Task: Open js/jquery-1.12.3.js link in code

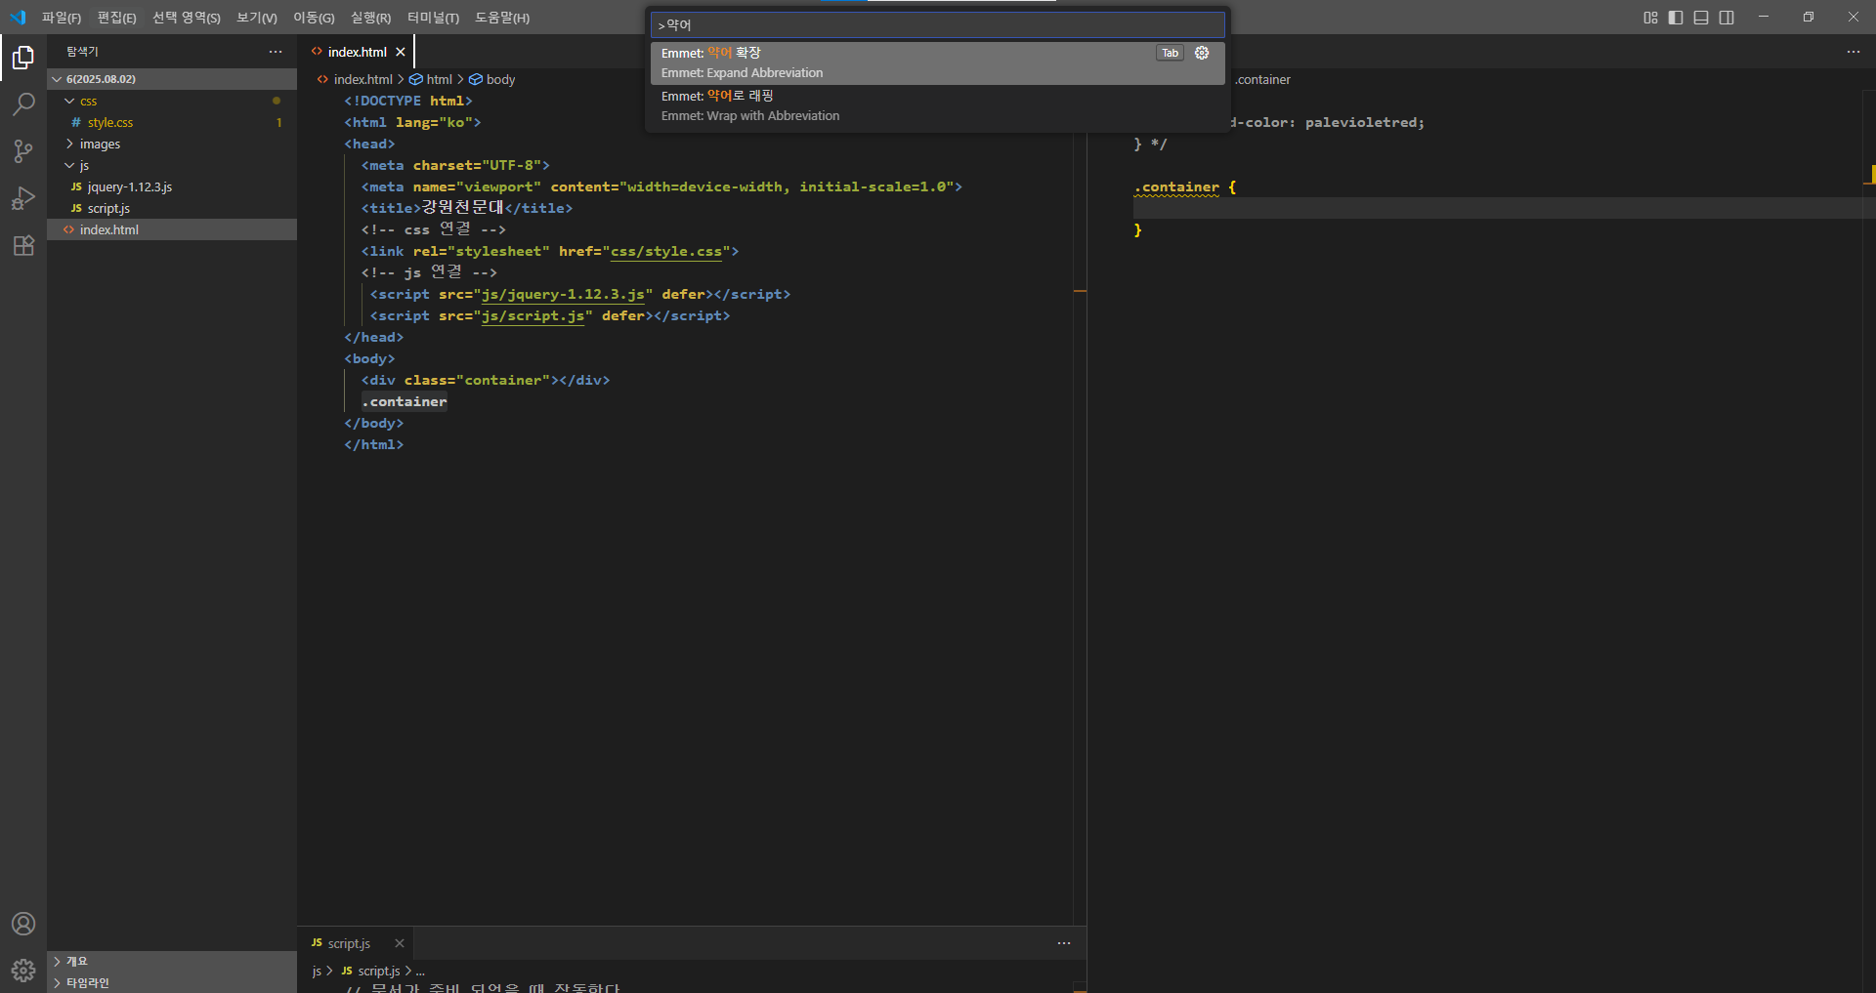Action: pos(563,294)
